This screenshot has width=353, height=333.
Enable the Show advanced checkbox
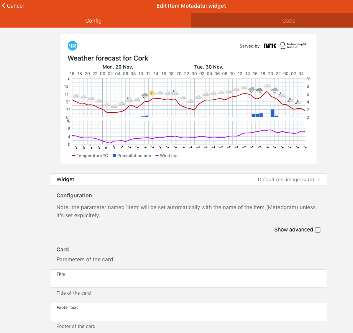[317, 230]
